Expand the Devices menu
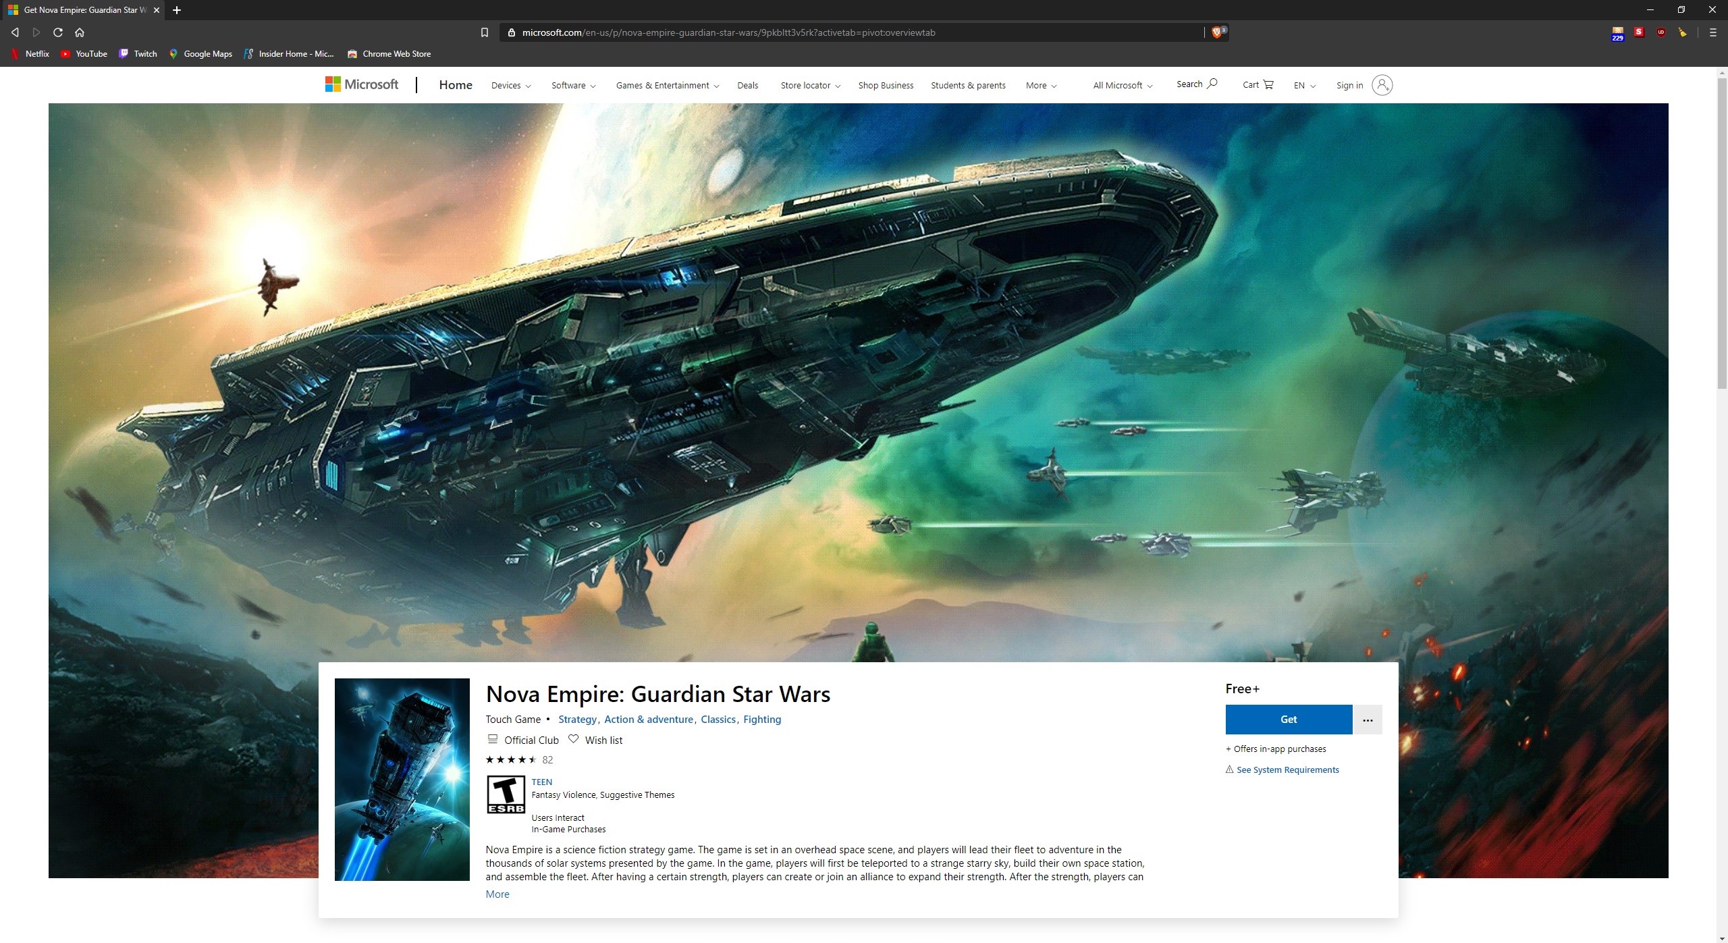This screenshot has width=1728, height=943. (x=511, y=86)
